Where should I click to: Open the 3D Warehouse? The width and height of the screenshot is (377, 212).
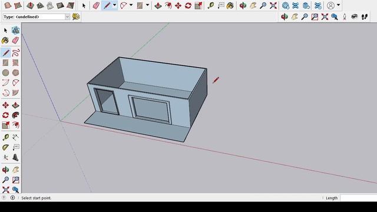coord(286,5)
